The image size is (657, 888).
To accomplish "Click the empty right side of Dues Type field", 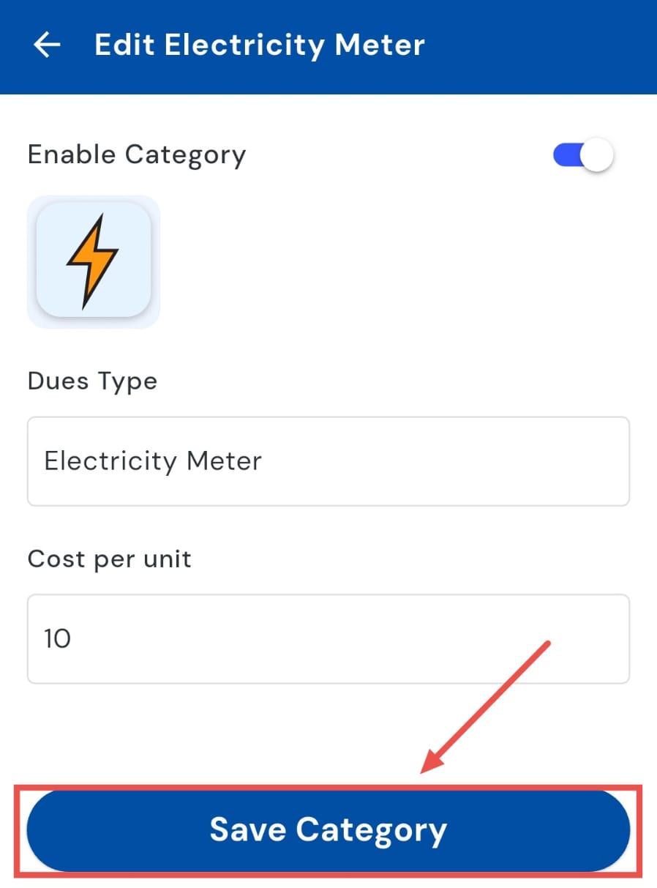I will click(x=512, y=461).
